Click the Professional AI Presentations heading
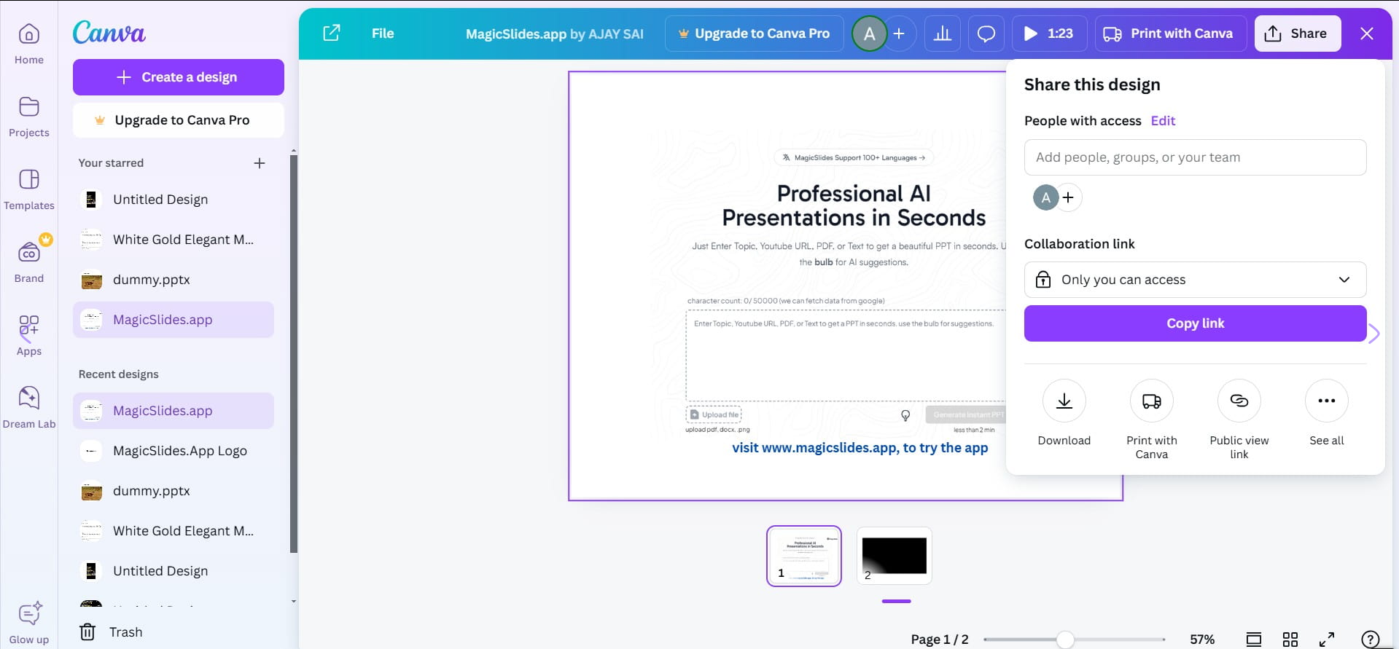 [x=854, y=205]
